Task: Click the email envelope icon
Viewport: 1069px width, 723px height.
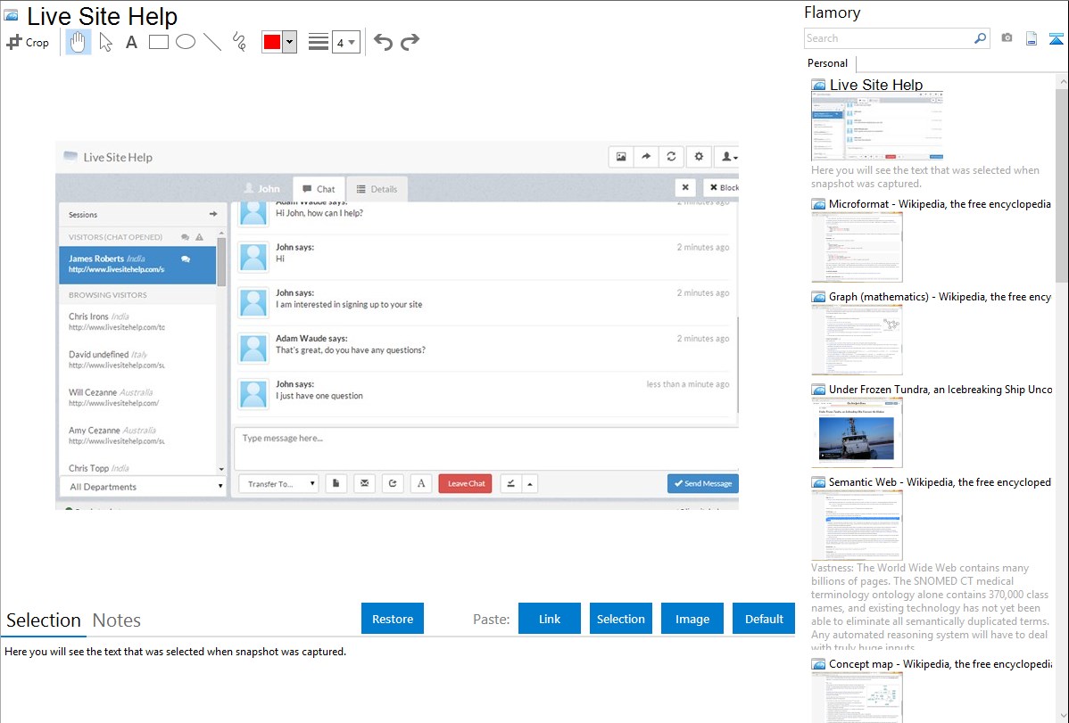Action: coord(365,483)
